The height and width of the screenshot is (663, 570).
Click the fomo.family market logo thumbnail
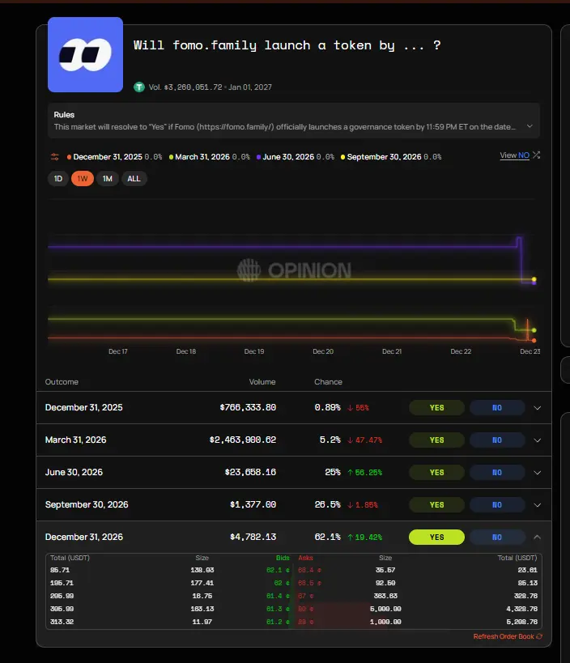pos(85,54)
